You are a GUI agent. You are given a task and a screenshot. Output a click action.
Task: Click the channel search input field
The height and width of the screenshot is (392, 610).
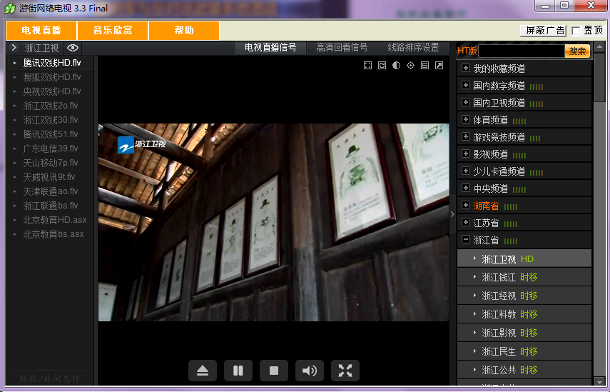(522, 51)
